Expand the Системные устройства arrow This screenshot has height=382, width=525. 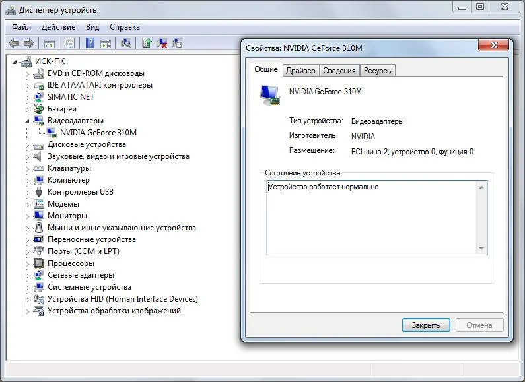click(x=27, y=288)
